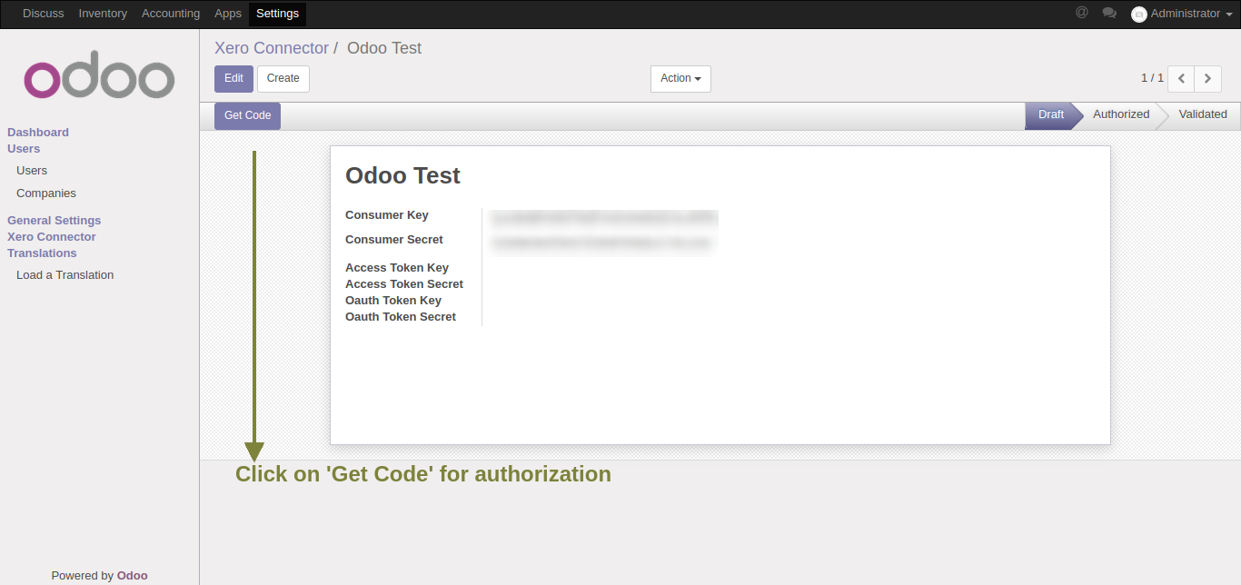Viewport: 1241px width, 585px height.
Task: Click the Consumer Secret label
Action: pyautogui.click(x=394, y=240)
